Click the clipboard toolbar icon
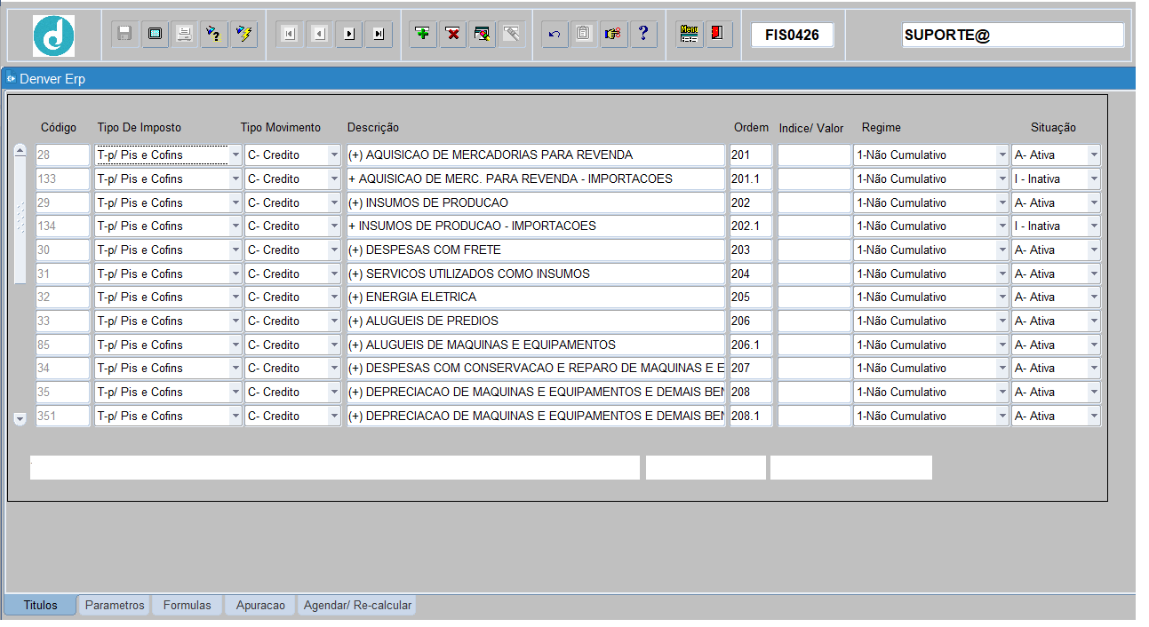1149x627 pixels. [584, 34]
